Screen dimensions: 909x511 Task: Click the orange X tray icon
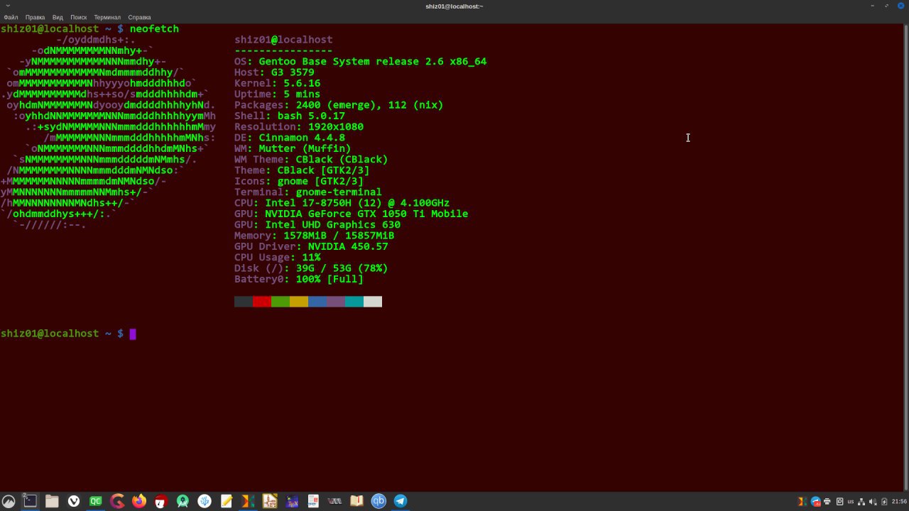(802, 501)
